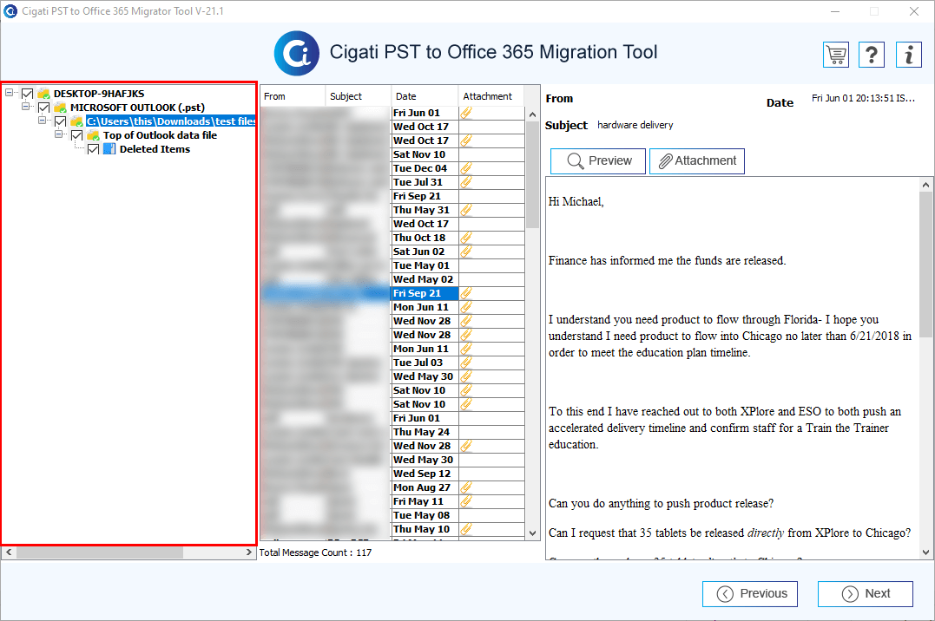Click the paperclip in the Thu May 31 row
Screen dimensions: 935x621
click(466, 210)
